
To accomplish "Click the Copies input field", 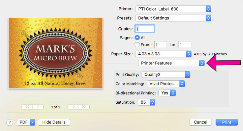I will pyautogui.click(x=145, y=29).
